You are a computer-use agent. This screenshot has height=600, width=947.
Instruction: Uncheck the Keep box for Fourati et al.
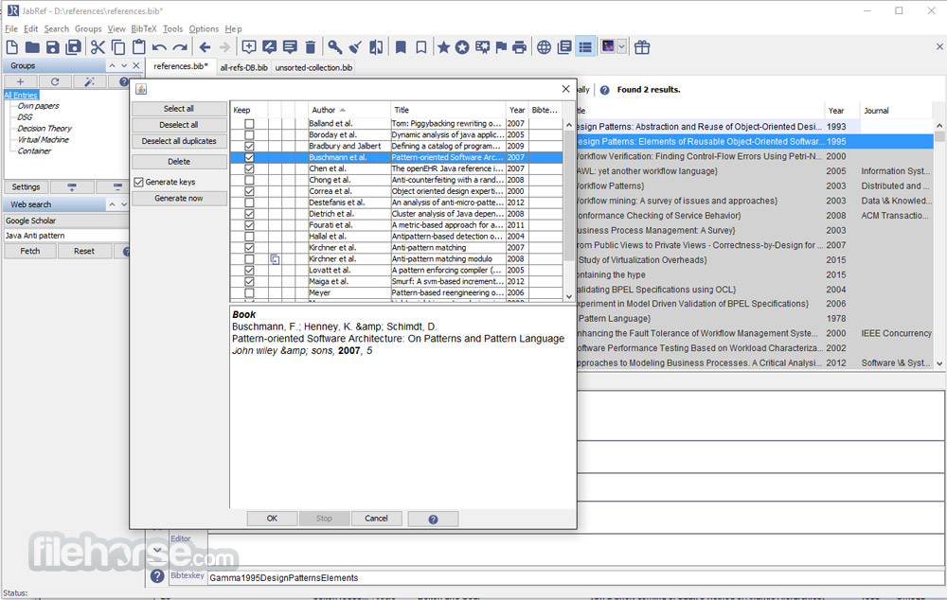249,225
